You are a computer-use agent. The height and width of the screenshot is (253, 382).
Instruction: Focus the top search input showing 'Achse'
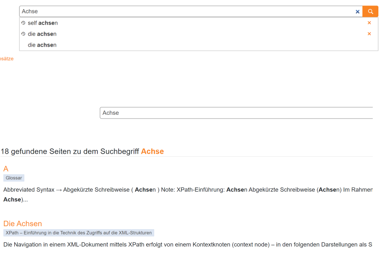pos(168,11)
